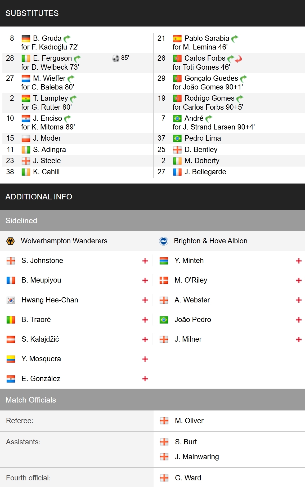The image size is (305, 487).
Task: Click the goal ball icon beside 85'
Action: coord(116,58)
